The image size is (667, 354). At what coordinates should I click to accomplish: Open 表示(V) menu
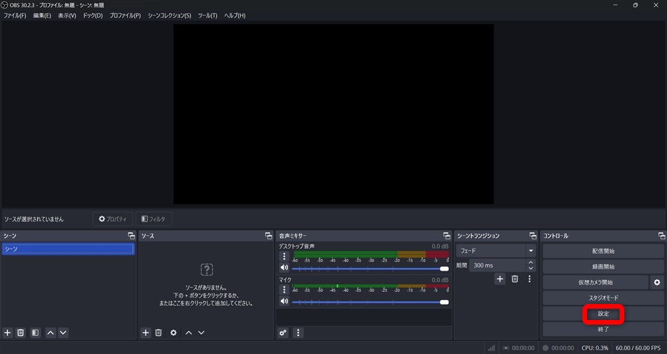click(x=67, y=15)
